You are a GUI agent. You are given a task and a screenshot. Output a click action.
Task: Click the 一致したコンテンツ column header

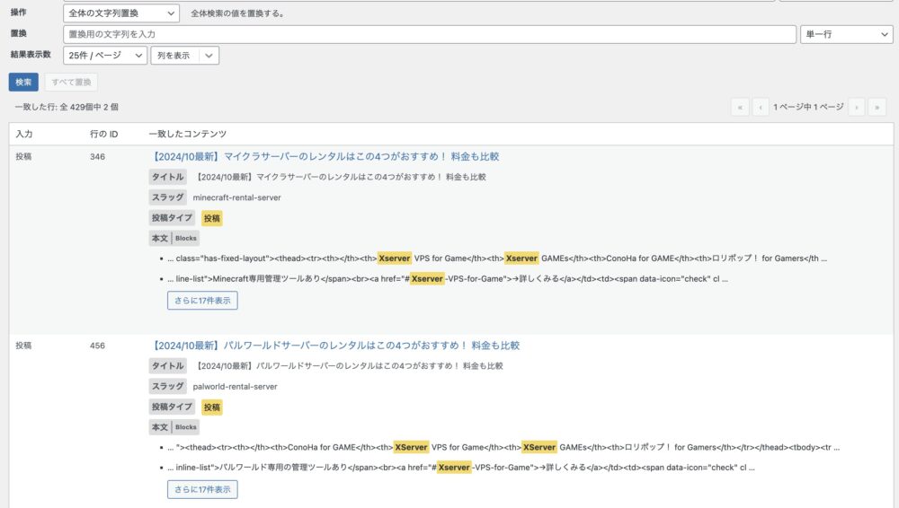pyautogui.click(x=188, y=134)
